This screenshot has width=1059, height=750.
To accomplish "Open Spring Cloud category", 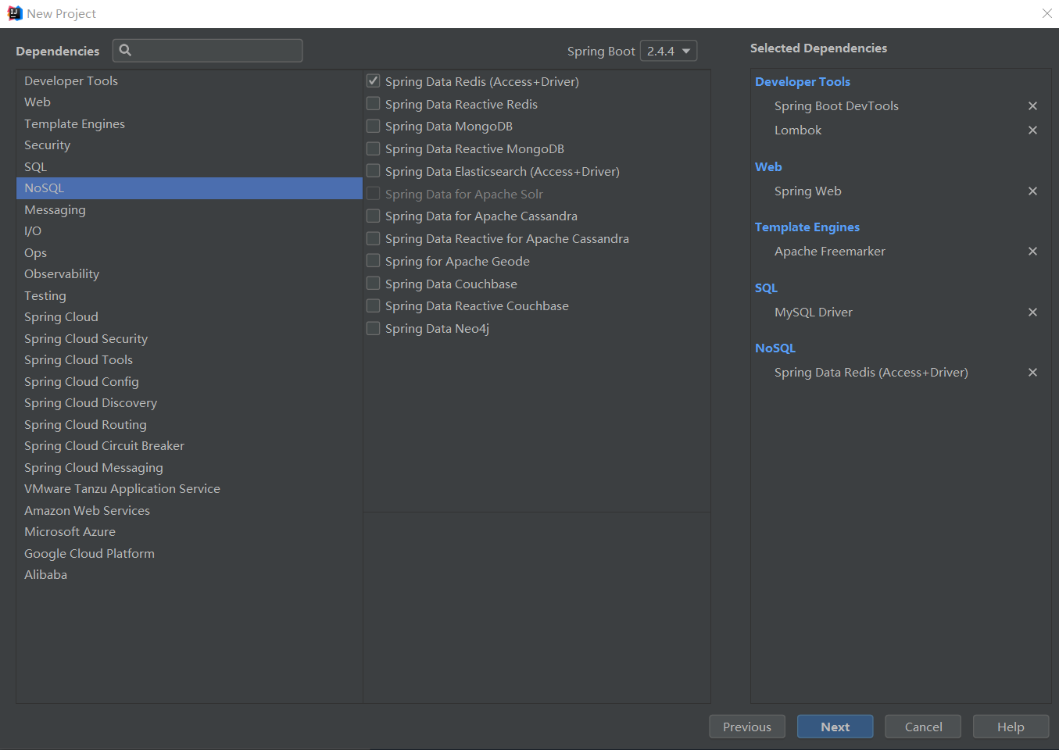I will pos(189,317).
